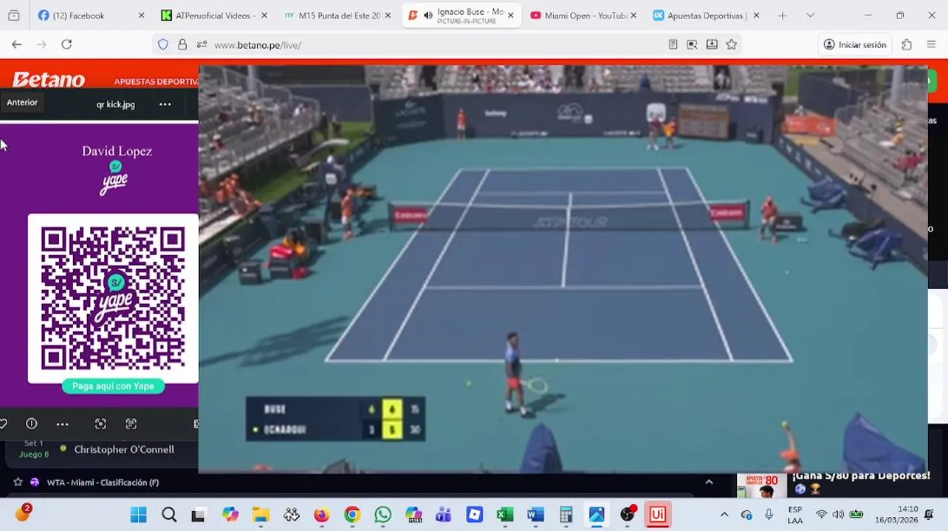Click the scan text icon in viewer
The width and height of the screenshot is (948, 531).
pos(131,423)
